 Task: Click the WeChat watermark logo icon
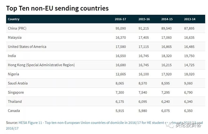170,125
